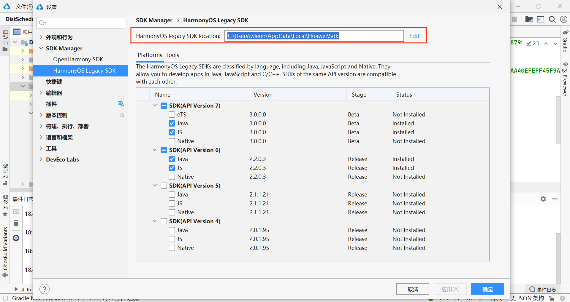Uncheck Java 3.0.0.0 under API Version 7
This screenshot has height=302, width=570.
pos(172,123)
